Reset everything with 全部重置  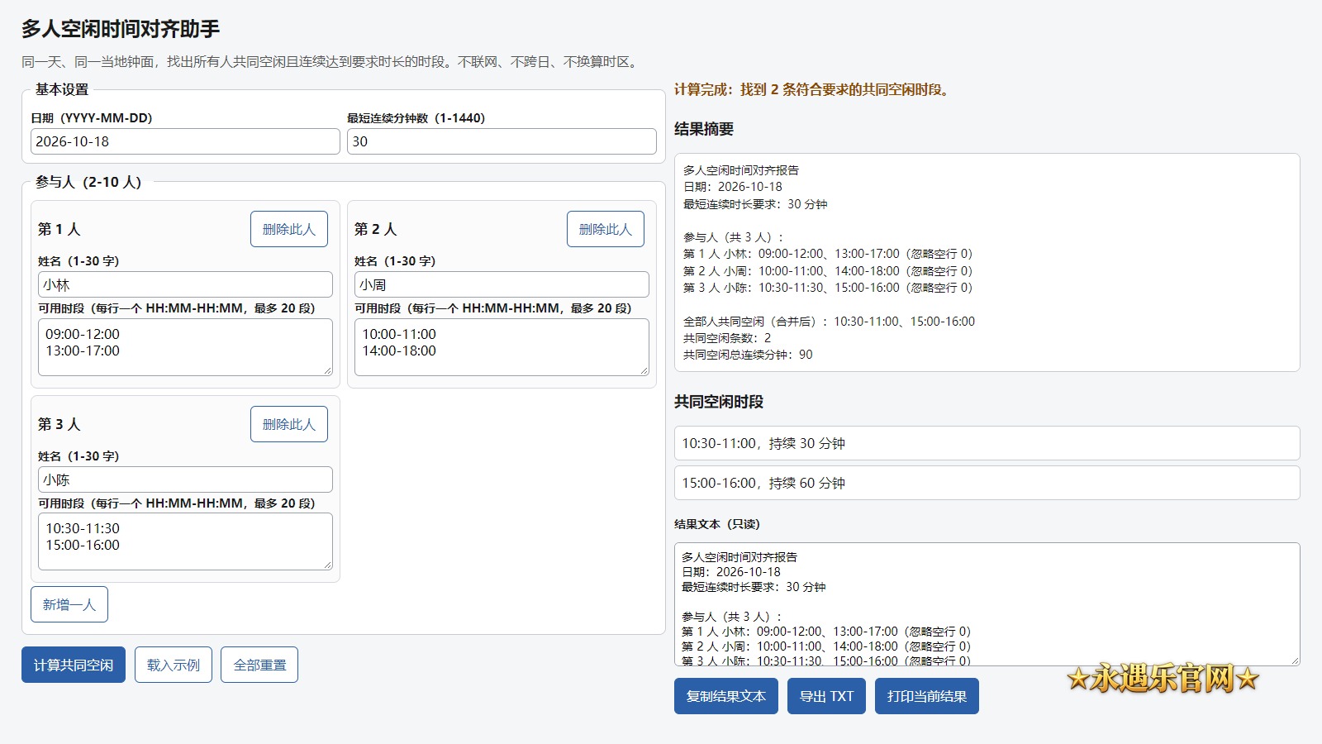(x=259, y=665)
